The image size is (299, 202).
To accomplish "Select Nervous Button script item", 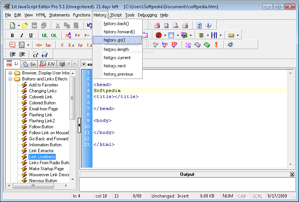I will click(43, 180).
